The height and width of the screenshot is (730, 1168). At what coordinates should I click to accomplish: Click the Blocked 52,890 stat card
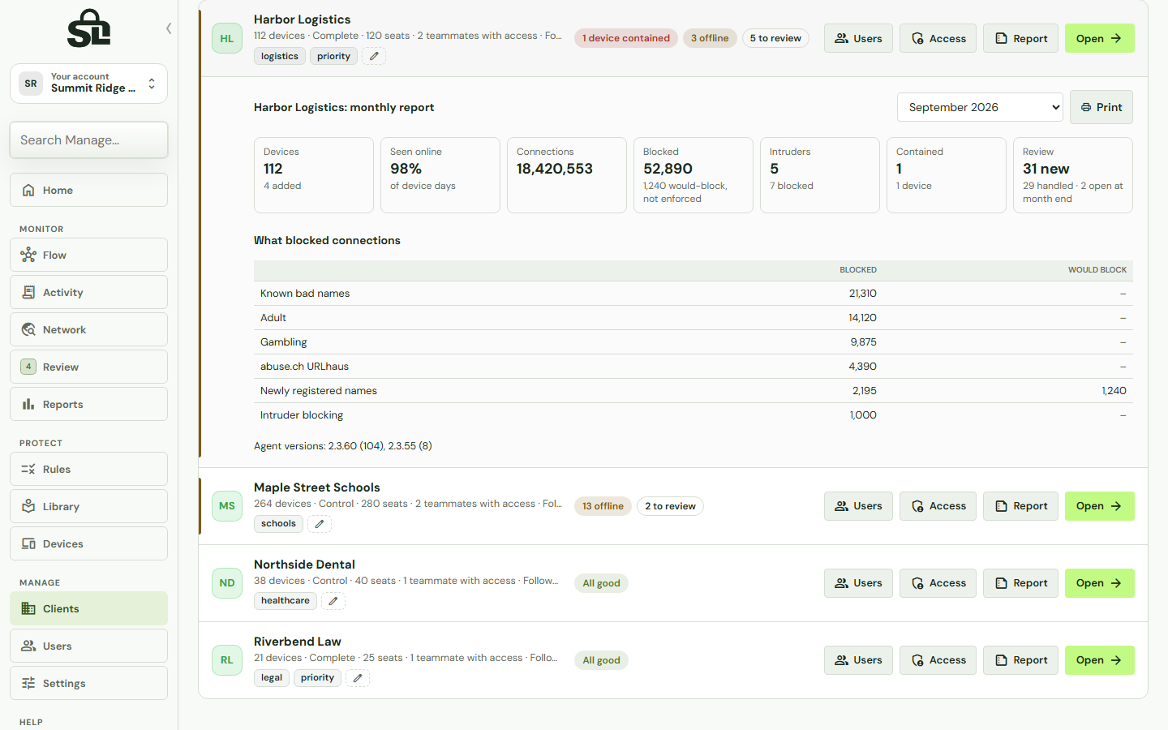(693, 175)
